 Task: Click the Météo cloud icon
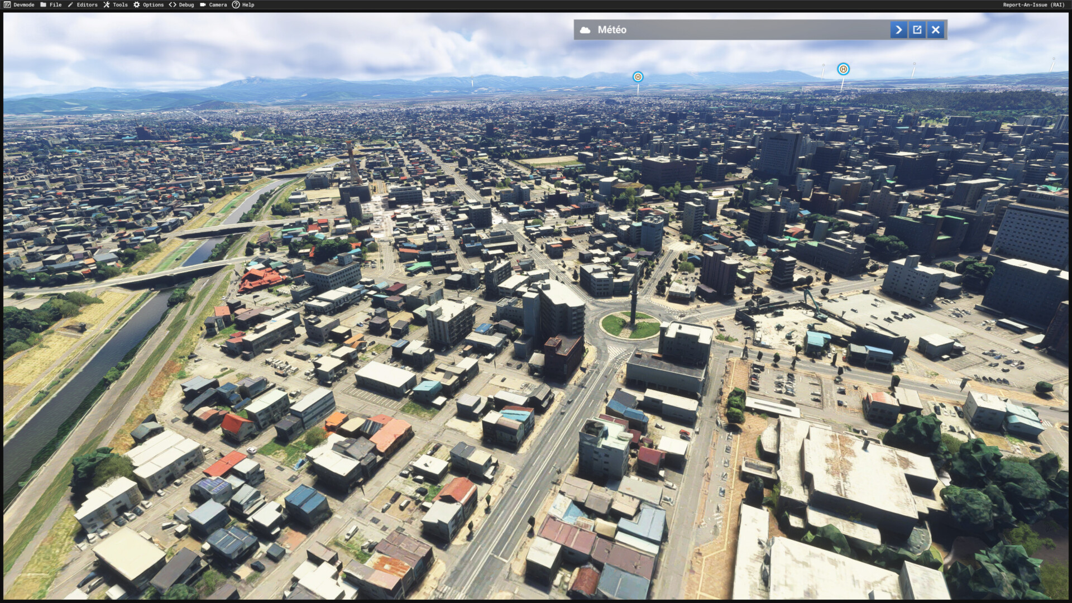coord(585,30)
